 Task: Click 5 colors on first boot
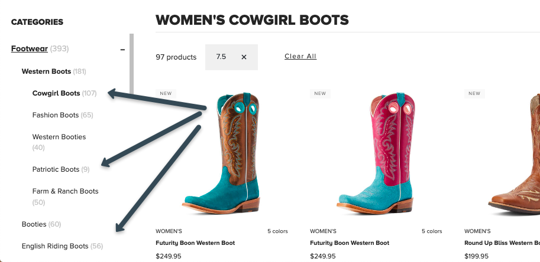coord(277,231)
